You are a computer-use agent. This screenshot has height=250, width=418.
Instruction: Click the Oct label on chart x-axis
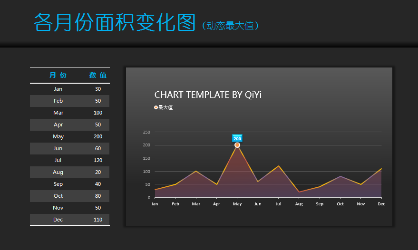click(x=340, y=204)
